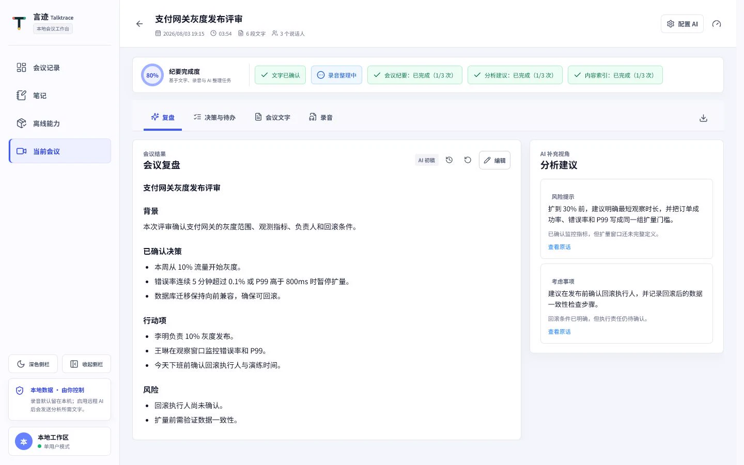Open 笔记 in the sidebar
The height and width of the screenshot is (465, 744).
(x=60, y=96)
